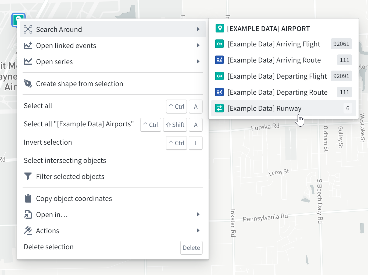
Task: Click the Arriving Flight icon in submenu
Action: point(219,44)
